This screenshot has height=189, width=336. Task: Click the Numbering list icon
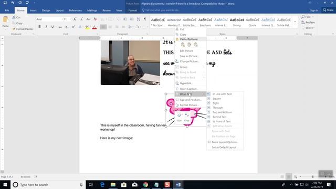click(x=110, y=19)
